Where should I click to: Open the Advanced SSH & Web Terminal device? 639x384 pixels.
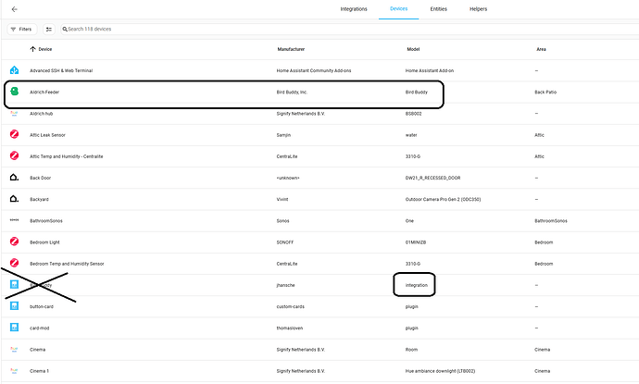(61, 71)
